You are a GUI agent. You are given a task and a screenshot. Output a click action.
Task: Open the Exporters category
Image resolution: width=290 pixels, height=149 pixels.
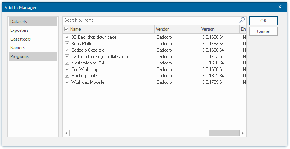[x=33, y=30]
